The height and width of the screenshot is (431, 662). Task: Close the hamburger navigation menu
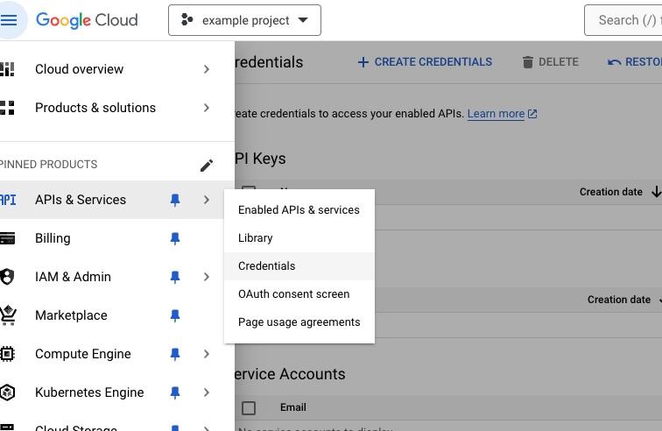[x=9, y=20]
